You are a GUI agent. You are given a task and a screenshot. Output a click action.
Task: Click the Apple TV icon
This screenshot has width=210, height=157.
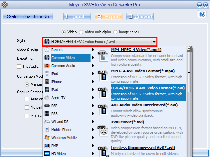pos(47,98)
